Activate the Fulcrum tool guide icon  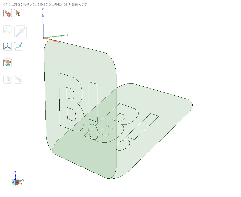click(x=8, y=63)
